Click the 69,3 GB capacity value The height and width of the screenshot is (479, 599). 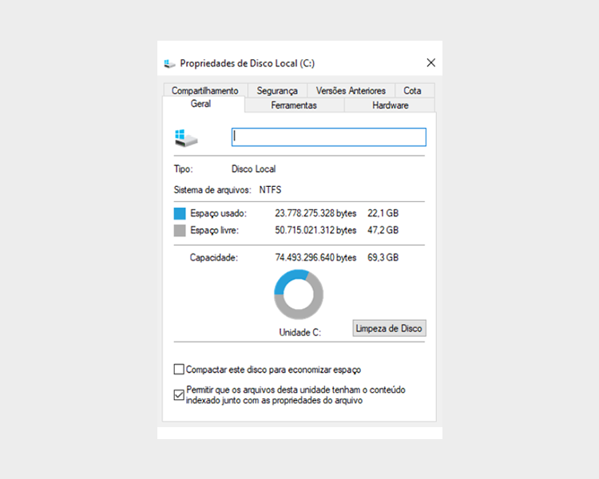pos(383,258)
